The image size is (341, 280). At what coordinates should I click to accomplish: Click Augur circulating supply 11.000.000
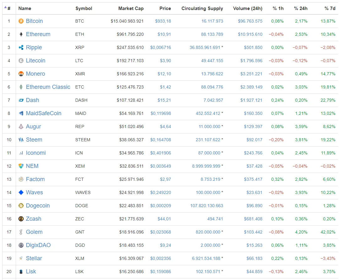pyautogui.click(x=209, y=127)
